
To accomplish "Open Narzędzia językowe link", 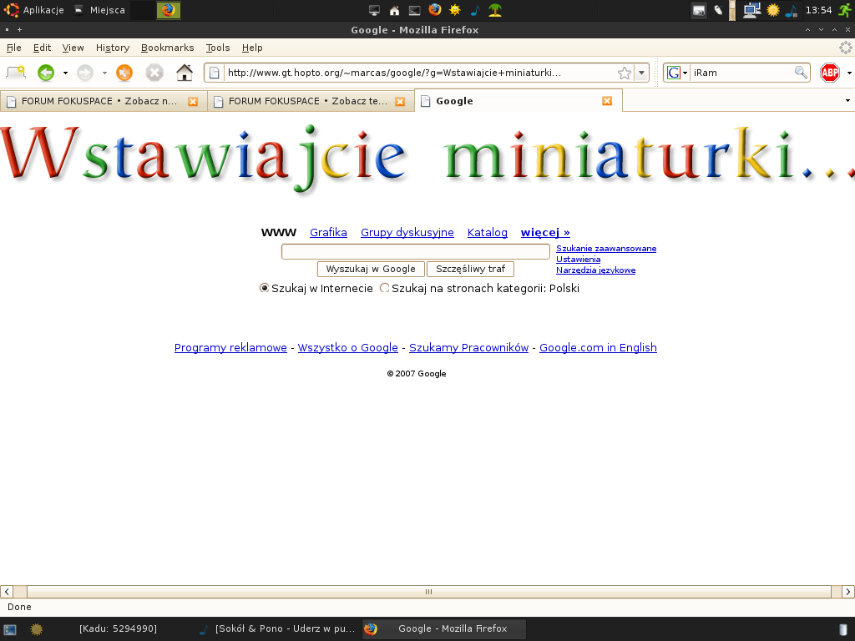I will [x=595, y=270].
